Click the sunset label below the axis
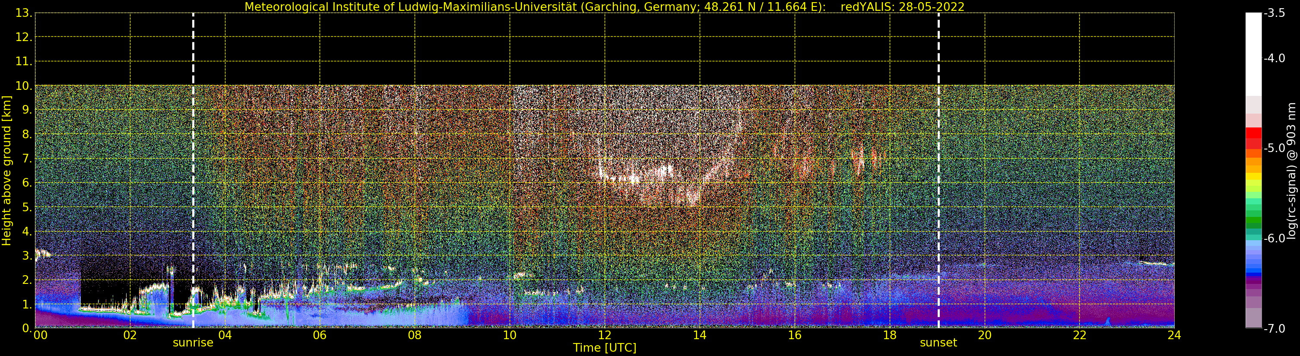The height and width of the screenshot is (356, 1300). (x=938, y=343)
